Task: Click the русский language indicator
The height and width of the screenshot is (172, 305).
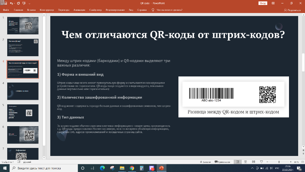Action: tap(27, 162)
